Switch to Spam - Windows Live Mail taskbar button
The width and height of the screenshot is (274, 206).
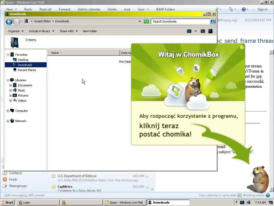tap(125, 203)
